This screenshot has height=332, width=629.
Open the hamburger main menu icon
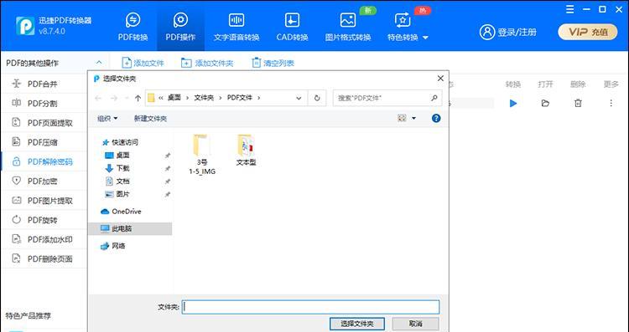point(569,9)
